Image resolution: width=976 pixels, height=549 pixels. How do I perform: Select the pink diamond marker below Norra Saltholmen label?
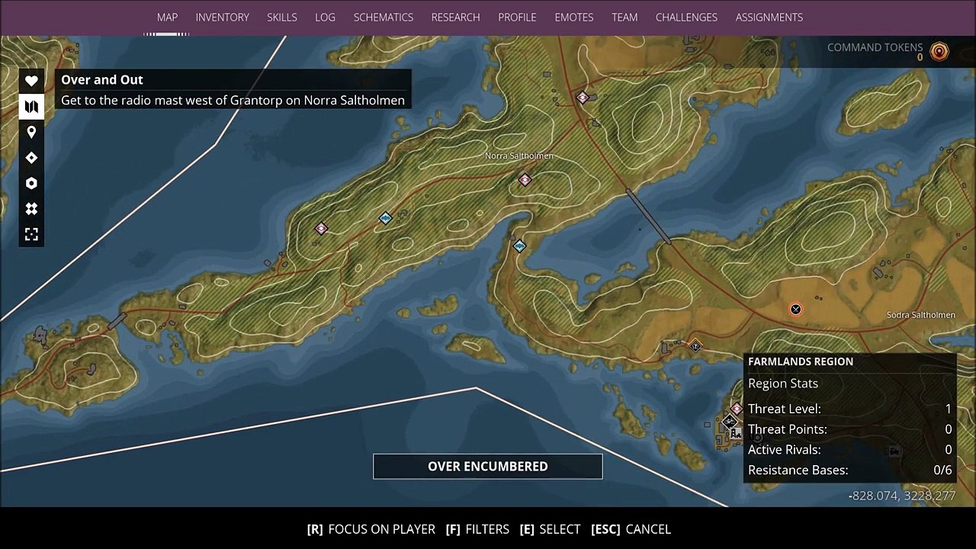[x=525, y=180]
